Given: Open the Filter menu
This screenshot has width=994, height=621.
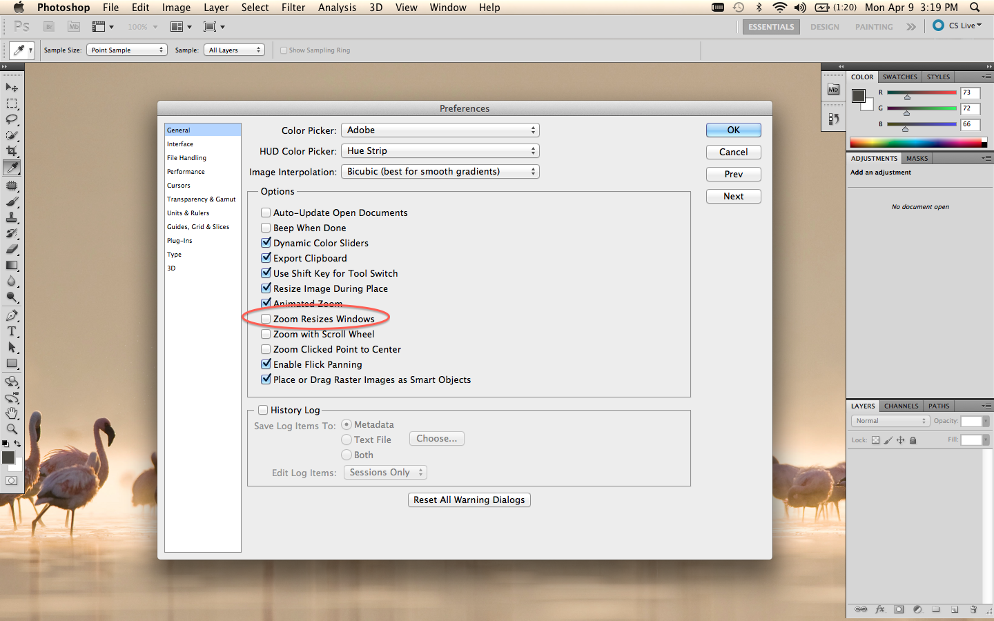Looking at the screenshot, I should (293, 8).
